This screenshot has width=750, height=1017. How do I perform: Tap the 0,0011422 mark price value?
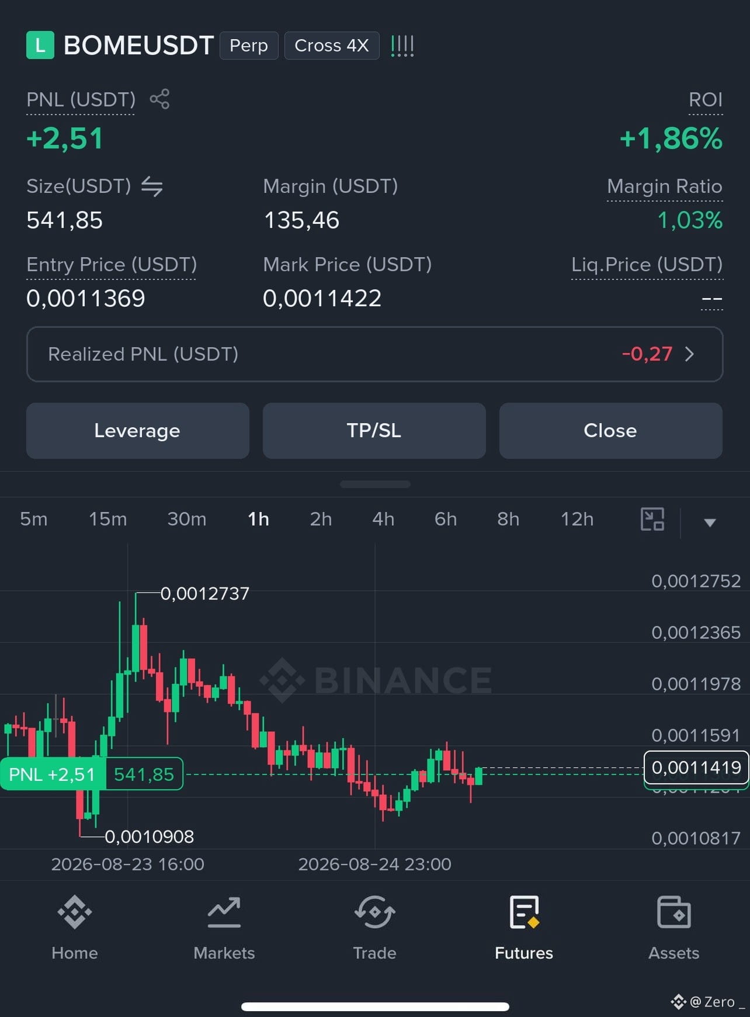point(322,299)
